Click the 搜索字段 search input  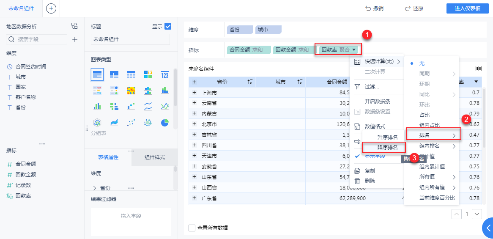pos(36,39)
